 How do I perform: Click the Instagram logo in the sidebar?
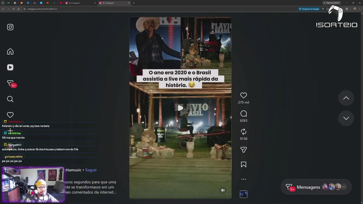(10, 27)
